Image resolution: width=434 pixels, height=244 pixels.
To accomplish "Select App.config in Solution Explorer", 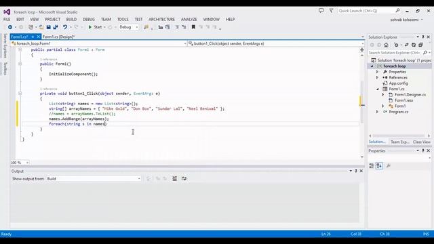I will tap(398, 83).
